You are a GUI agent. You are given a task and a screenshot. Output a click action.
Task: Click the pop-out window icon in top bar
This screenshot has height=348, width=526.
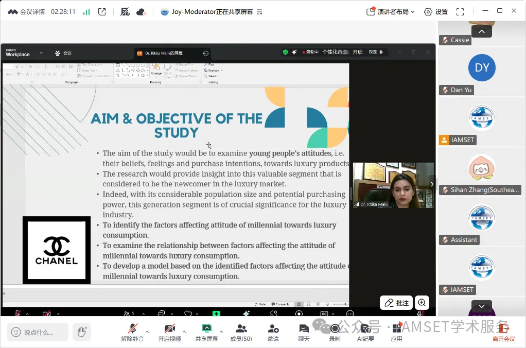[x=102, y=12]
